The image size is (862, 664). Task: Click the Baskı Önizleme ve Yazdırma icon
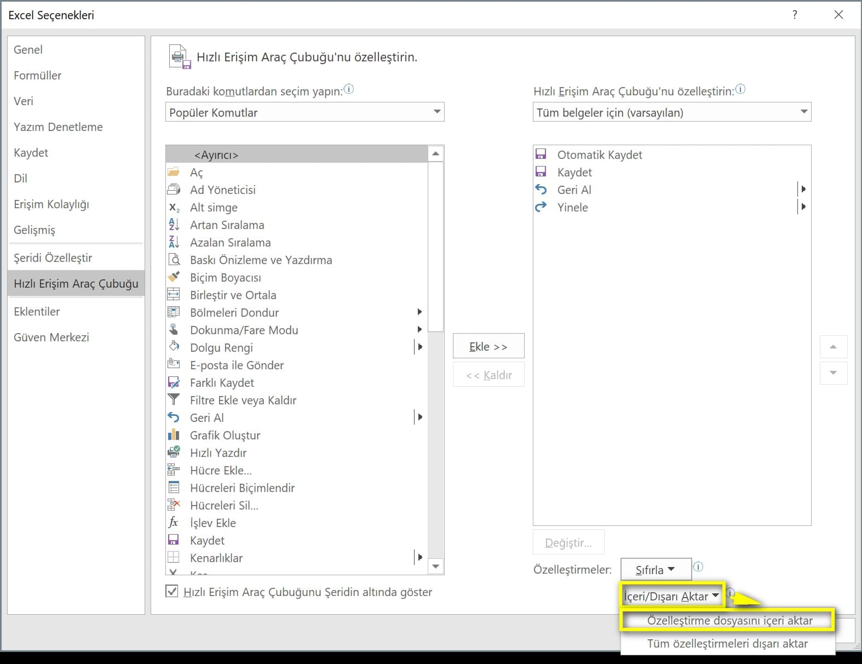point(174,260)
